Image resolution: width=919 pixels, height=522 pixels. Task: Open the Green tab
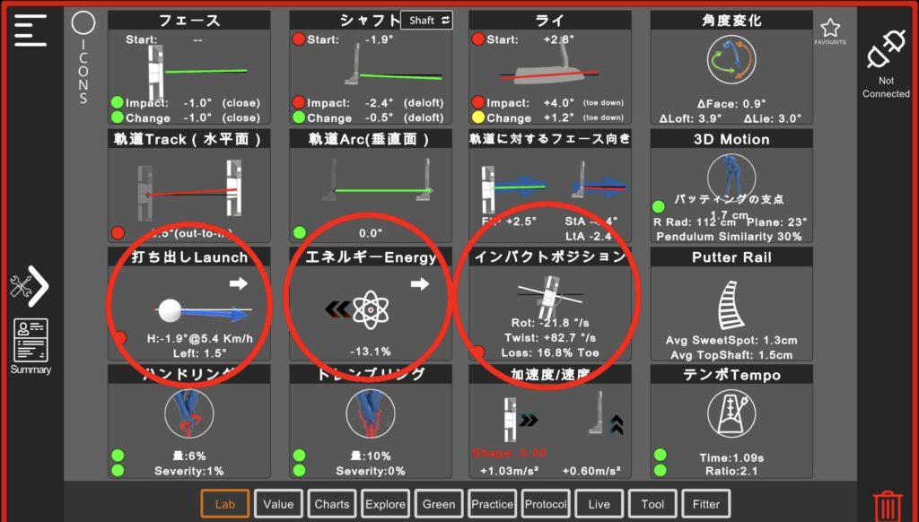pos(439,504)
